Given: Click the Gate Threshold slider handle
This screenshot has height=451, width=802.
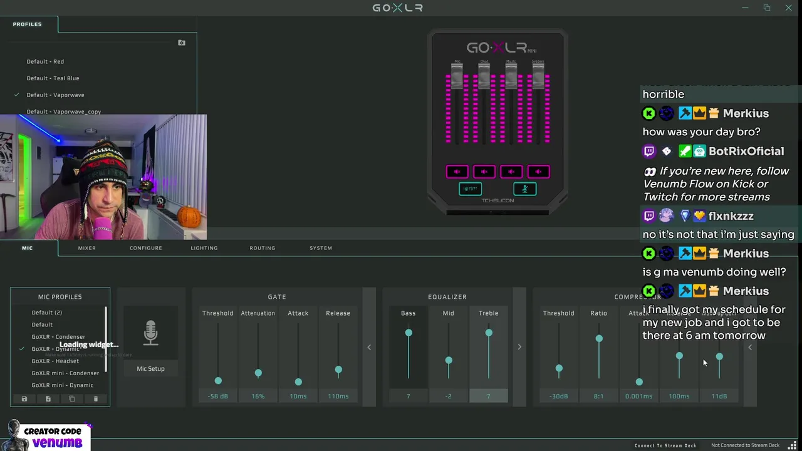Looking at the screenshot, I should [x=218, y=381].
